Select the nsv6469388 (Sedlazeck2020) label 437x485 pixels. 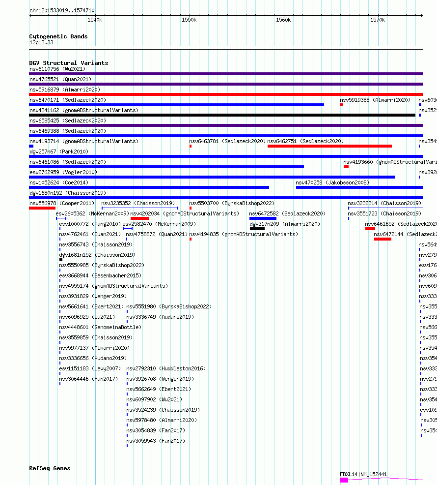tap(68, 131)
